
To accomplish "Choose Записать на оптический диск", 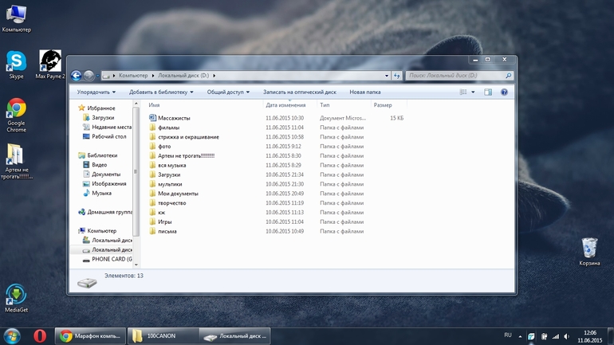I will click(300, 92).
